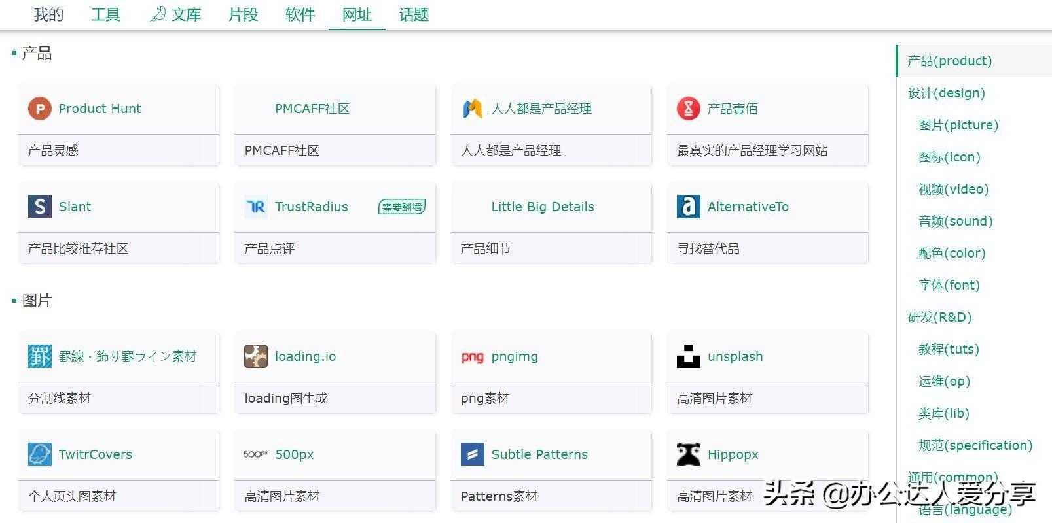This screenshot has width=1052, height=523.
Task: Switch to the 工具 tab
Action: click(105, 14)
